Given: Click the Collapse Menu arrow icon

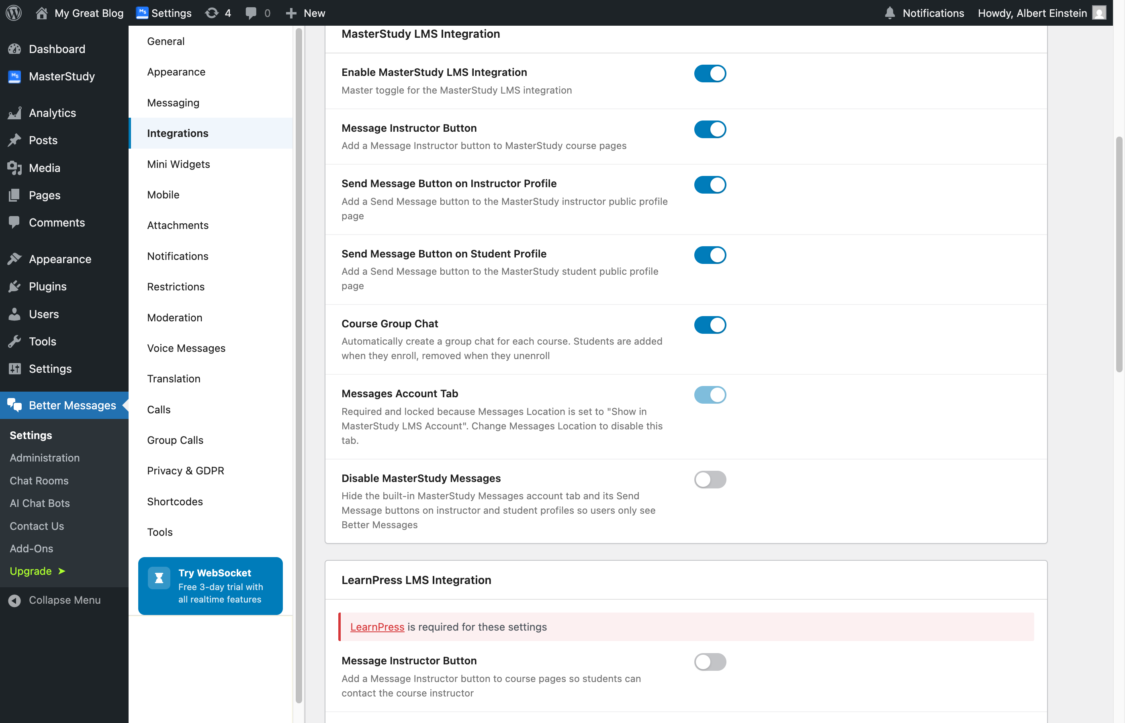Looking at the screenshot, I should pos(14,600).
